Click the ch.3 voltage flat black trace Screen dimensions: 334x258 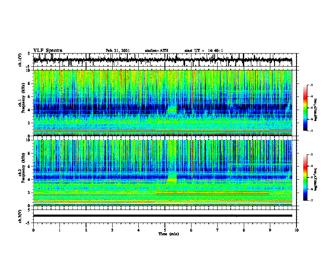pyautogui.click(x=162, y=216)
